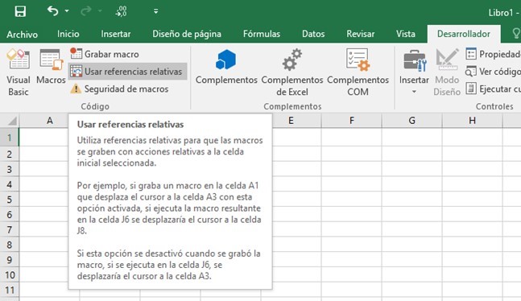Open the Visual Basic editor icon
The height and width of the screenshot is (301, 521).
point(19,59)
